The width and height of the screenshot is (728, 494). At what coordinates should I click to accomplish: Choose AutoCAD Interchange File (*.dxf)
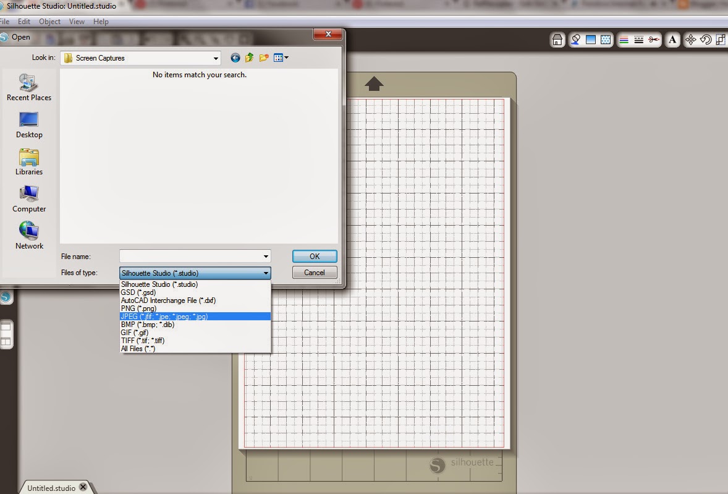195,300
